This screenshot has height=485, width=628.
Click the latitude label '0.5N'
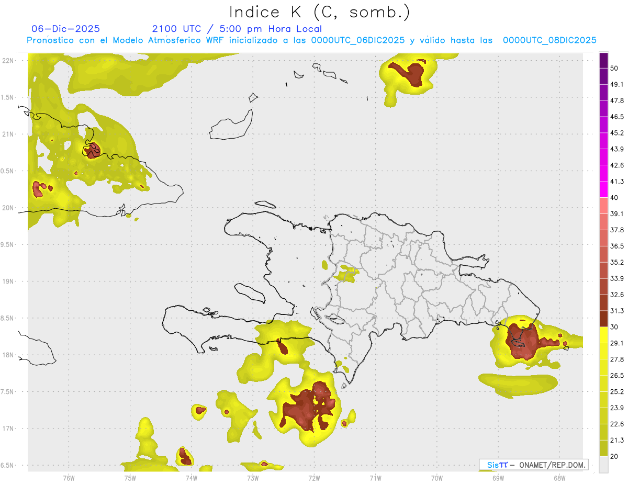coord(7,171)
